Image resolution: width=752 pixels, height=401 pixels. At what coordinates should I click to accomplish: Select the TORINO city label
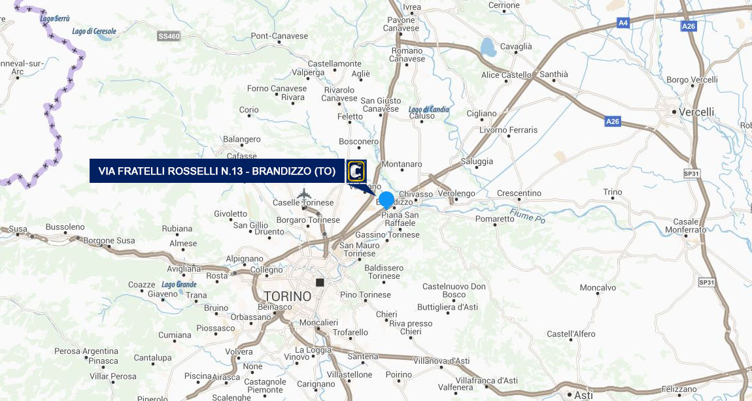coord(287,296)
